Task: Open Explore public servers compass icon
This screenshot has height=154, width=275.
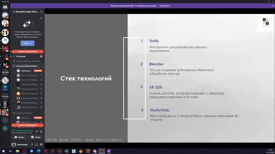Action: point(5,128)
